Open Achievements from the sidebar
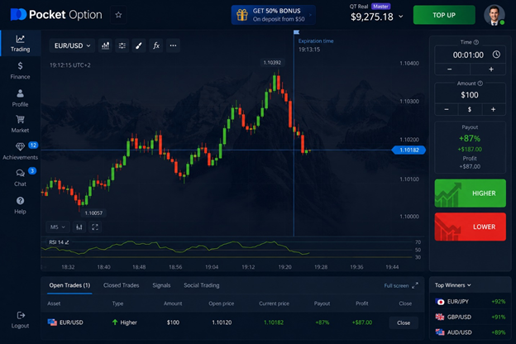 (x=20, y=150)
